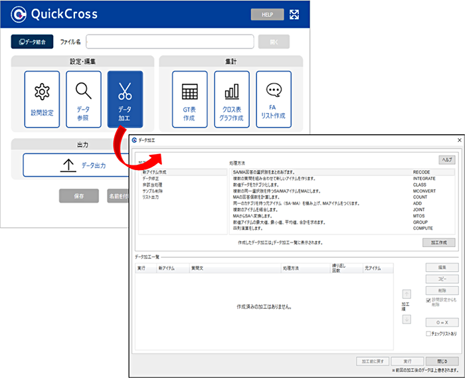
Task: Click the expand window icon beside HELP
Action: (x=294, y=15)
